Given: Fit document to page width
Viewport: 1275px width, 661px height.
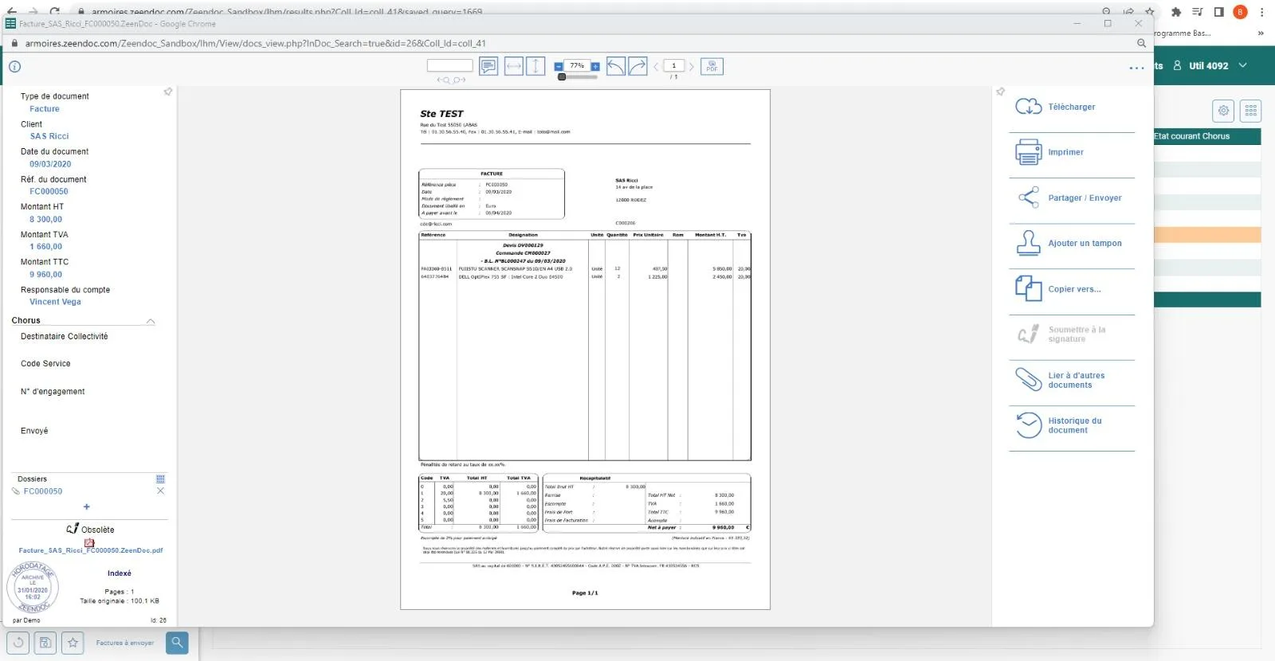Looking at the screenshot, I should pyautogui.click(x=514, y=66).
